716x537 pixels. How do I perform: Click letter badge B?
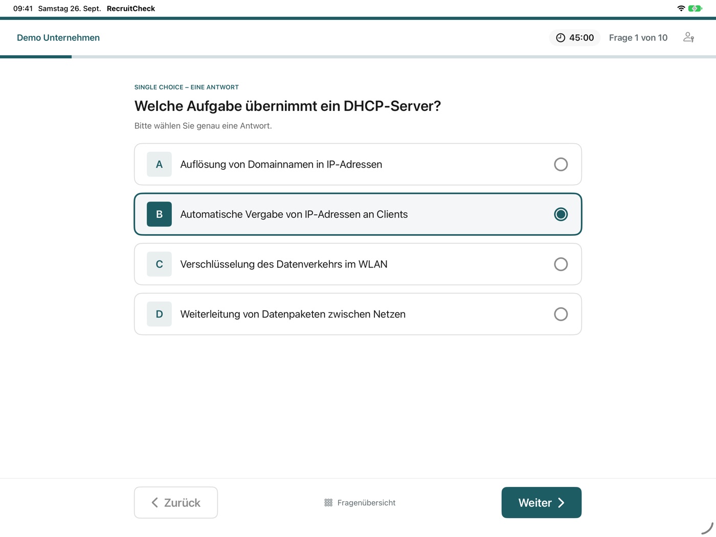tap(159, 214)
